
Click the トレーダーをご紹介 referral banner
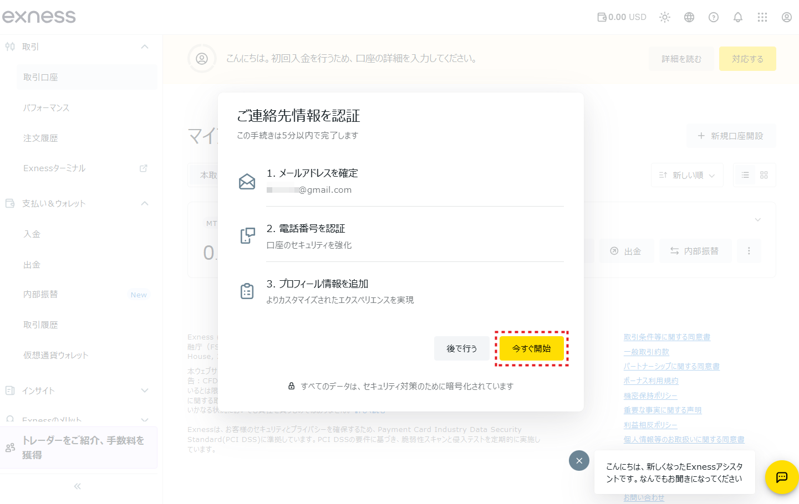(x=79, y=448)
